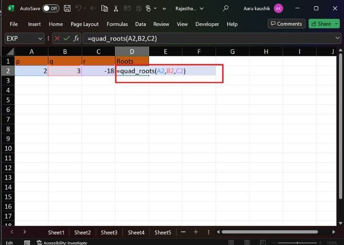Select column D header

click(132, 51)
